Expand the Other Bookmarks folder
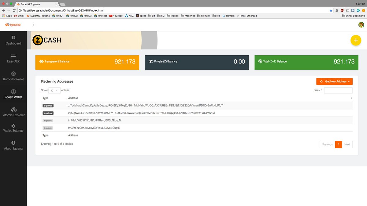This screenshot has height=206, width=367. [x=354, y=16]
